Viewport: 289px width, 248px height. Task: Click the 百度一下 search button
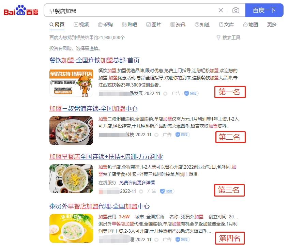point(264,10)
